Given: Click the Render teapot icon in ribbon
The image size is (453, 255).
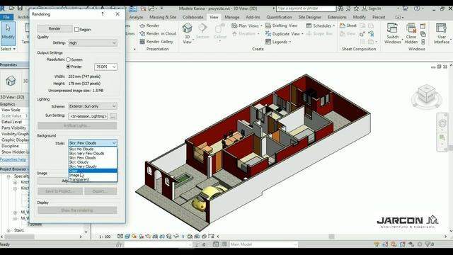Looking at the screenshot, I should (142, 25).
